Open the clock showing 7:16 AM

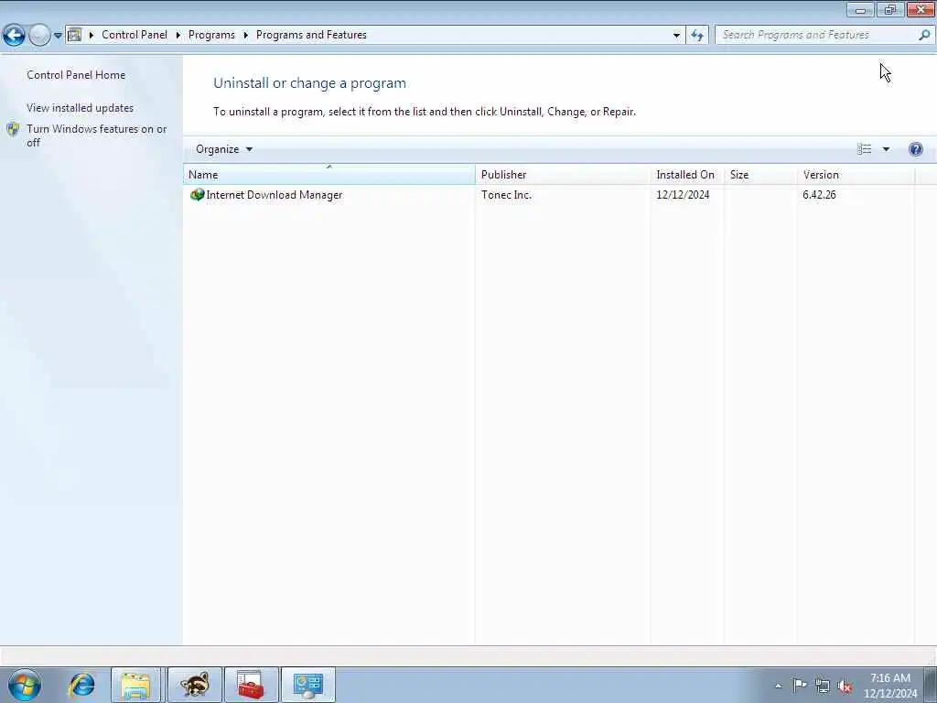coord(889,685)
